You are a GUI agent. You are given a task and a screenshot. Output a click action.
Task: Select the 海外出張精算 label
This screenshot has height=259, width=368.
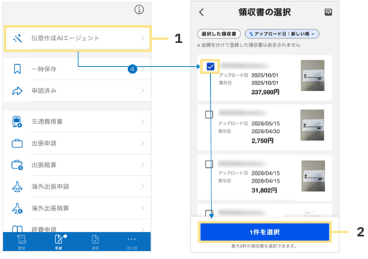point(50,208)
